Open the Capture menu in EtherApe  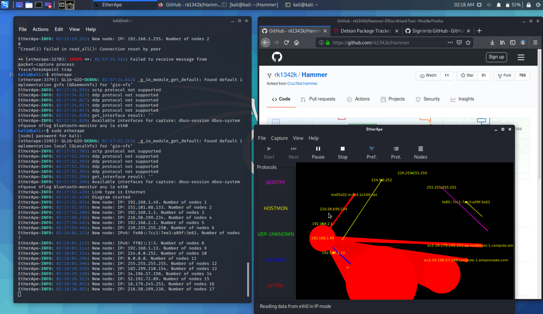coord(279,138)
